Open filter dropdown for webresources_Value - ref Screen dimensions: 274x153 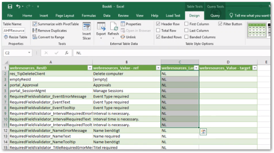tap(158, 68)
